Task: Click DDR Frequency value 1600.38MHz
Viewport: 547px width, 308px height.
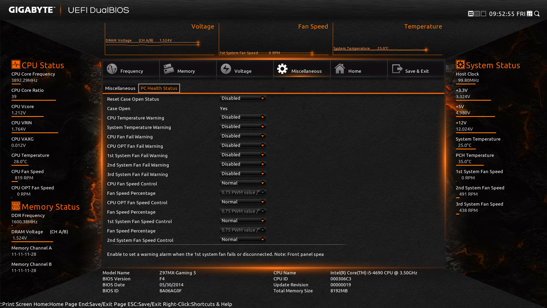Action: tap(25, 222)
